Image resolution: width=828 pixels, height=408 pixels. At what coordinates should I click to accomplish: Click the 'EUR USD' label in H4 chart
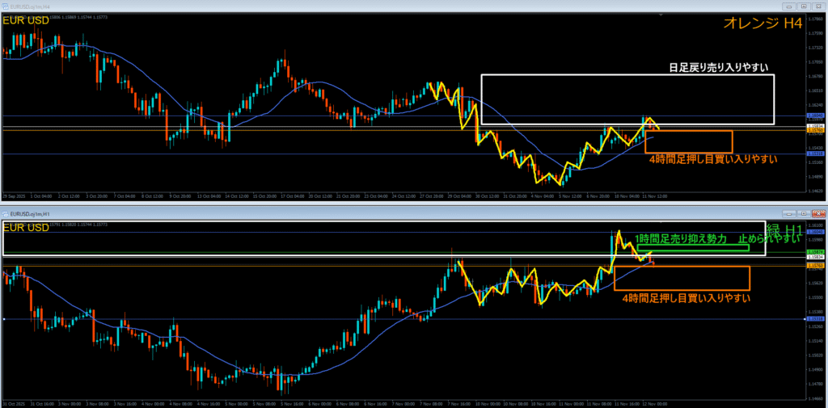click(27, 20)
